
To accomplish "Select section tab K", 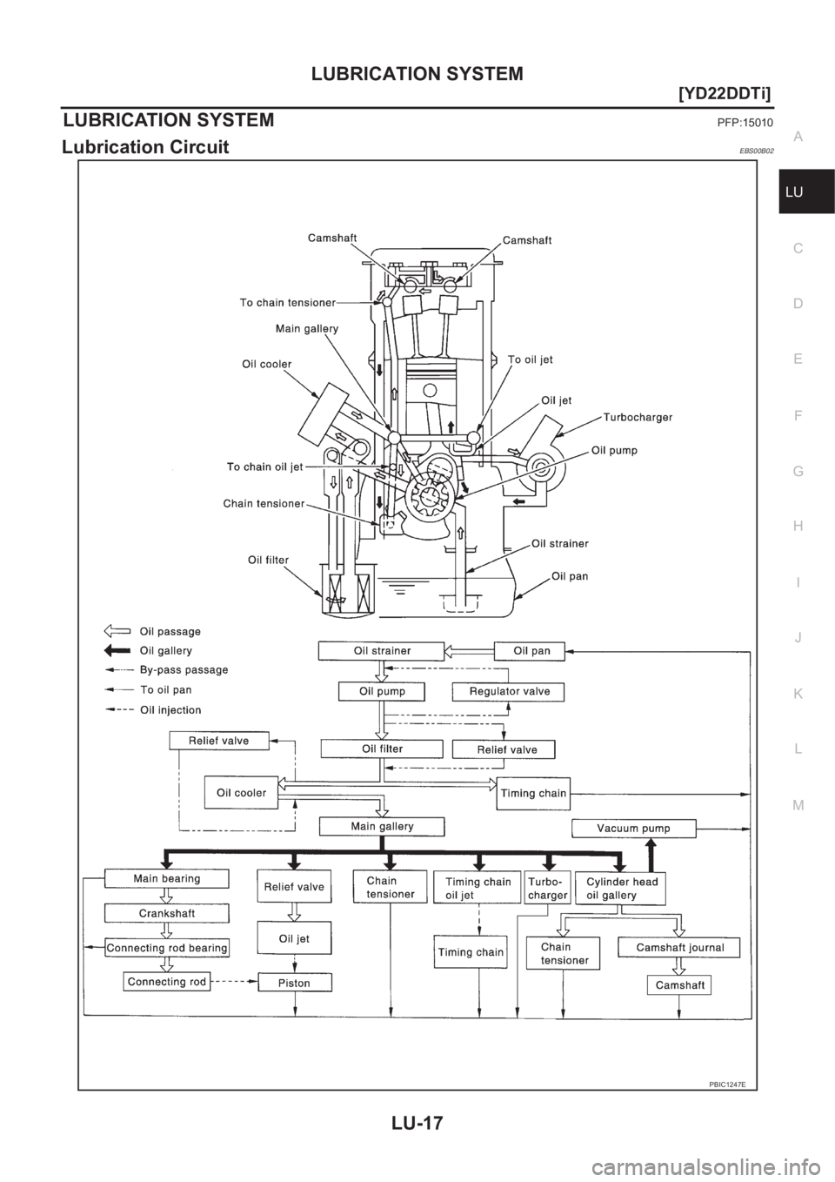I will point(798,694).
